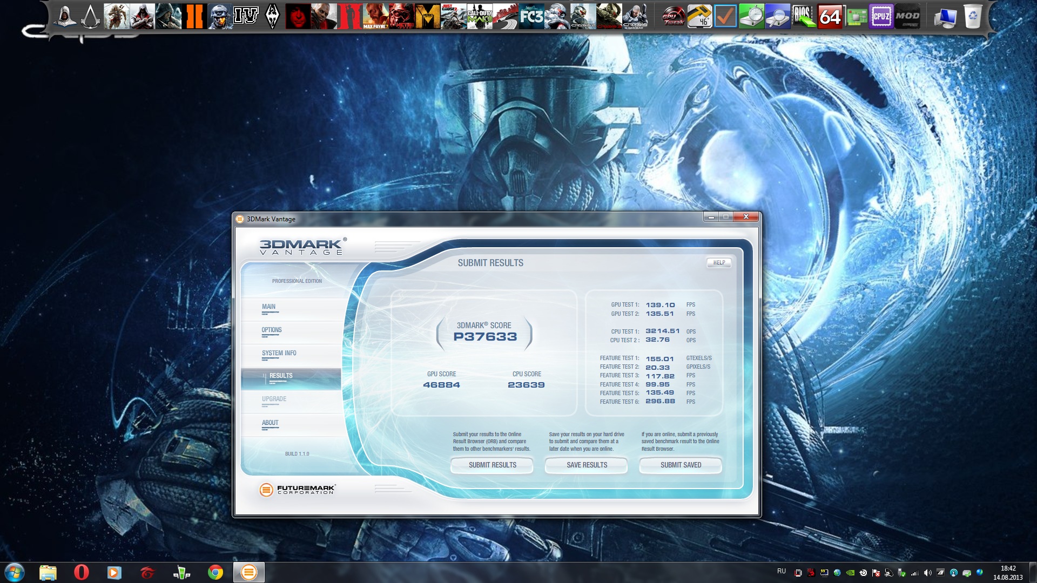The height and width of the screenshot is (583, 1037).
Task: Open the blue disk info magnifier icon
Action: coord(777,16)
